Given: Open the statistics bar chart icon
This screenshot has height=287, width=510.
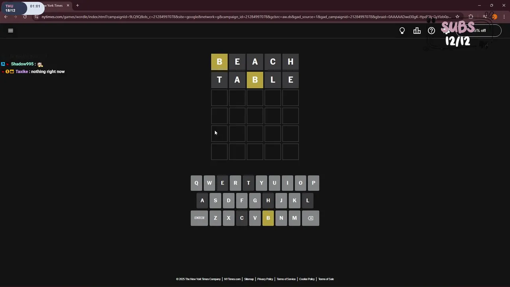Looking at the screenshot, I should click(x=417, y=31).
